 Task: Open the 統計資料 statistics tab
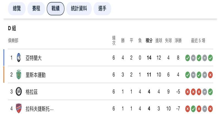pos(79,9)
